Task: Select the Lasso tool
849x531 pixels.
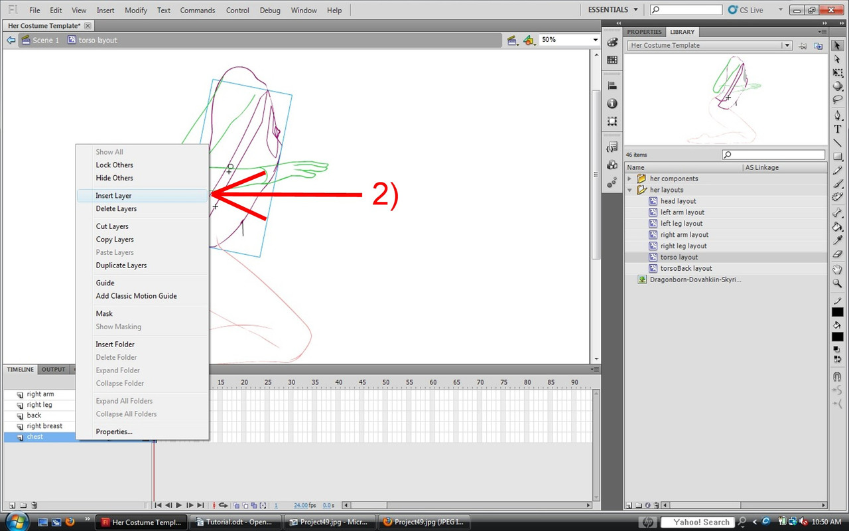Action: point(838,100)
